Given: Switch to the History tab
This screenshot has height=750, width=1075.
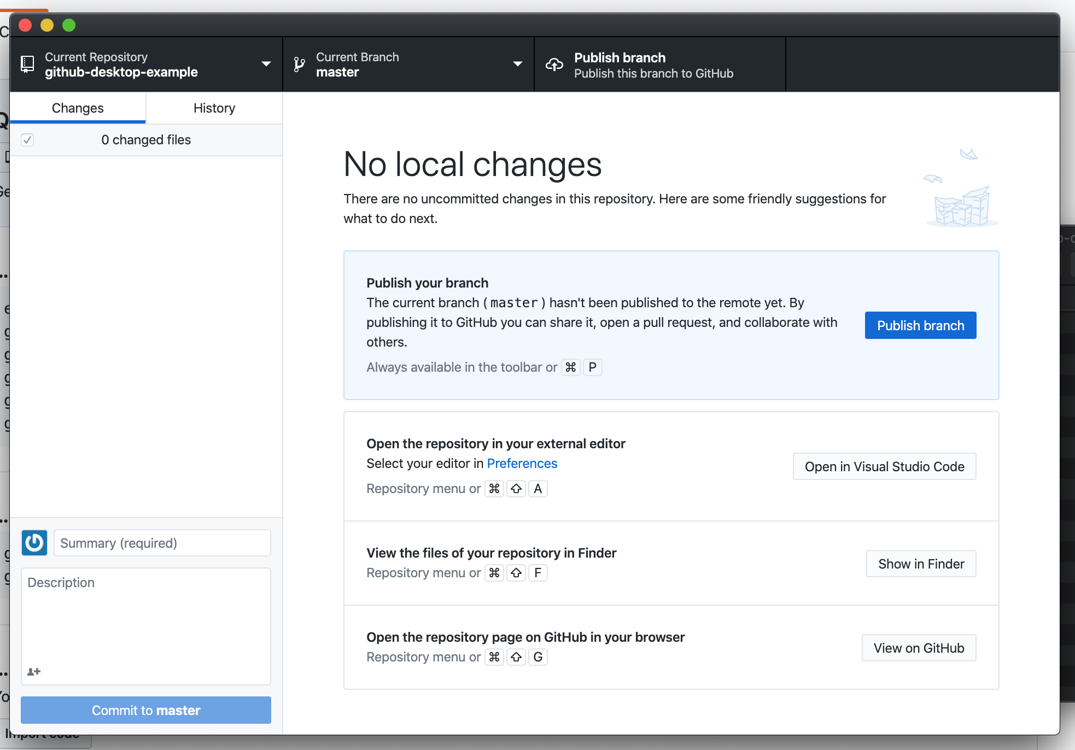Looking at the screenshot, I should click(214, 108).
